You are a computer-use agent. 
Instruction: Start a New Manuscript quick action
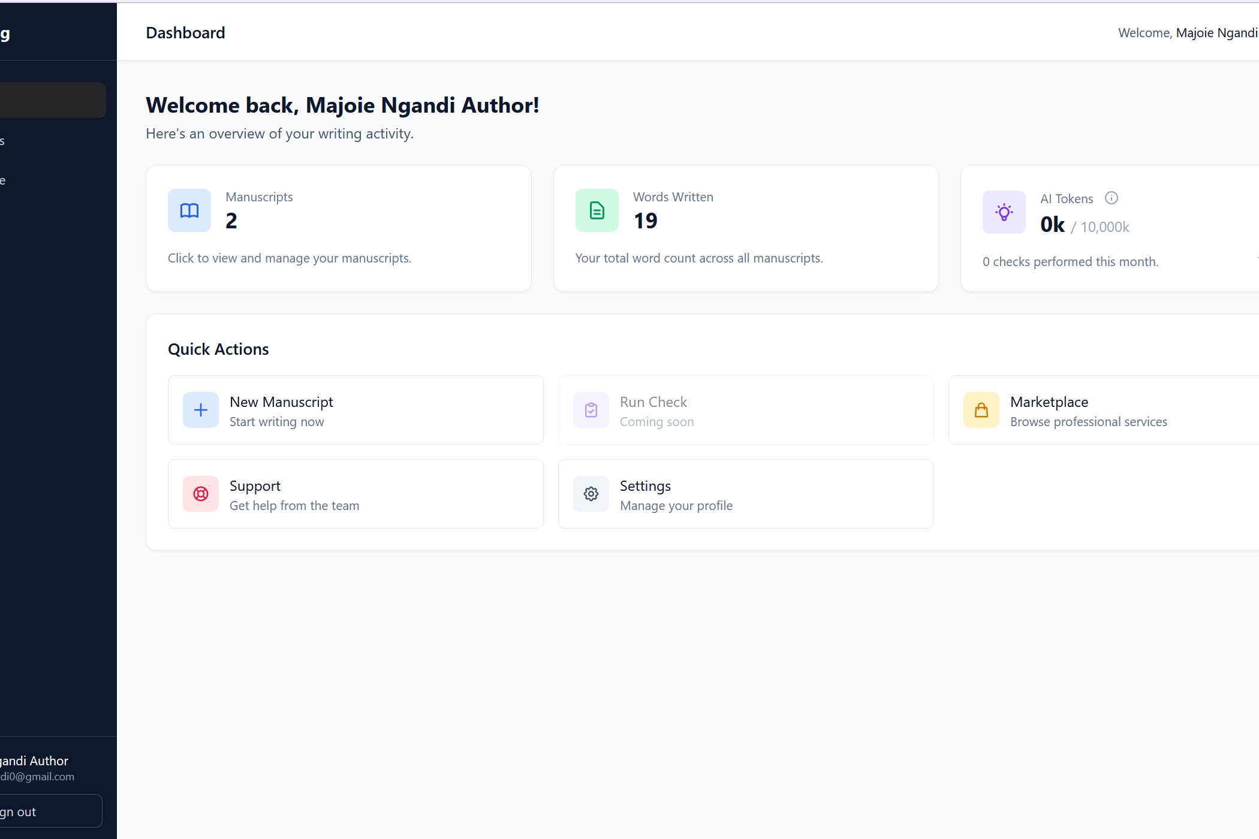356,410
